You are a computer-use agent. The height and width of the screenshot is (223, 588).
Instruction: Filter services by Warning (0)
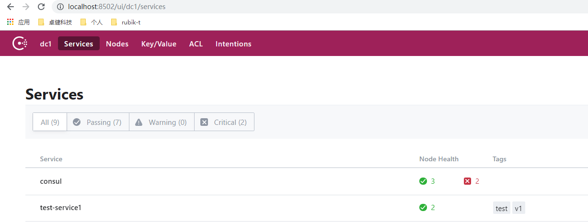coord(161,122)
